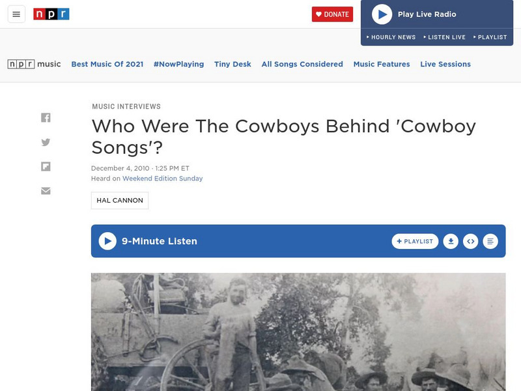Download the audio story
This screenshot has height=391, width=521.
[451, 241]
